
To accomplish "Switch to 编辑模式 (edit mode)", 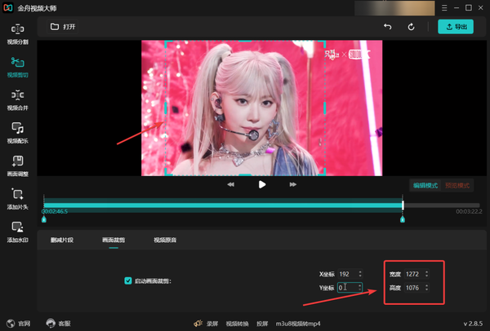I will coord(425,186).
